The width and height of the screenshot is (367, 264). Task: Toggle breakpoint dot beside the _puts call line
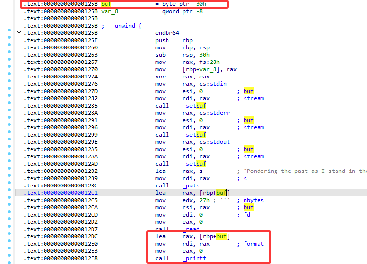[9, 186]
